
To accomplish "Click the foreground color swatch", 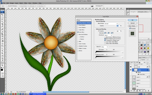I will pos(2,70).
